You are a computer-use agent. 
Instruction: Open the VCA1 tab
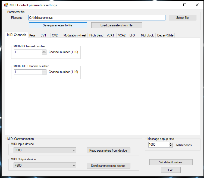pos(110,35)
